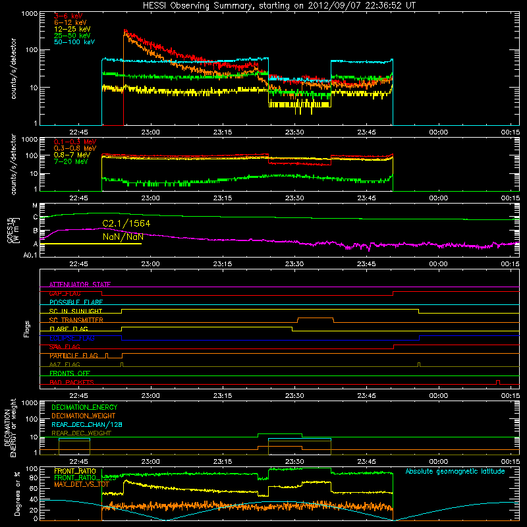Select the 12-25 keV legend label

[72, 29]
